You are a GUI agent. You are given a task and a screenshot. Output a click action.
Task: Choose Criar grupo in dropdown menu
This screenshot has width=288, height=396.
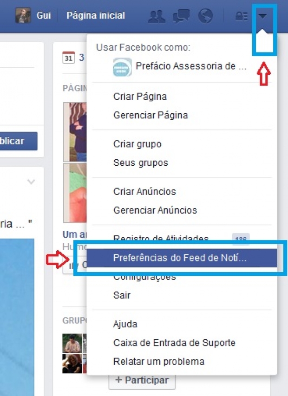tap(137, 144)
